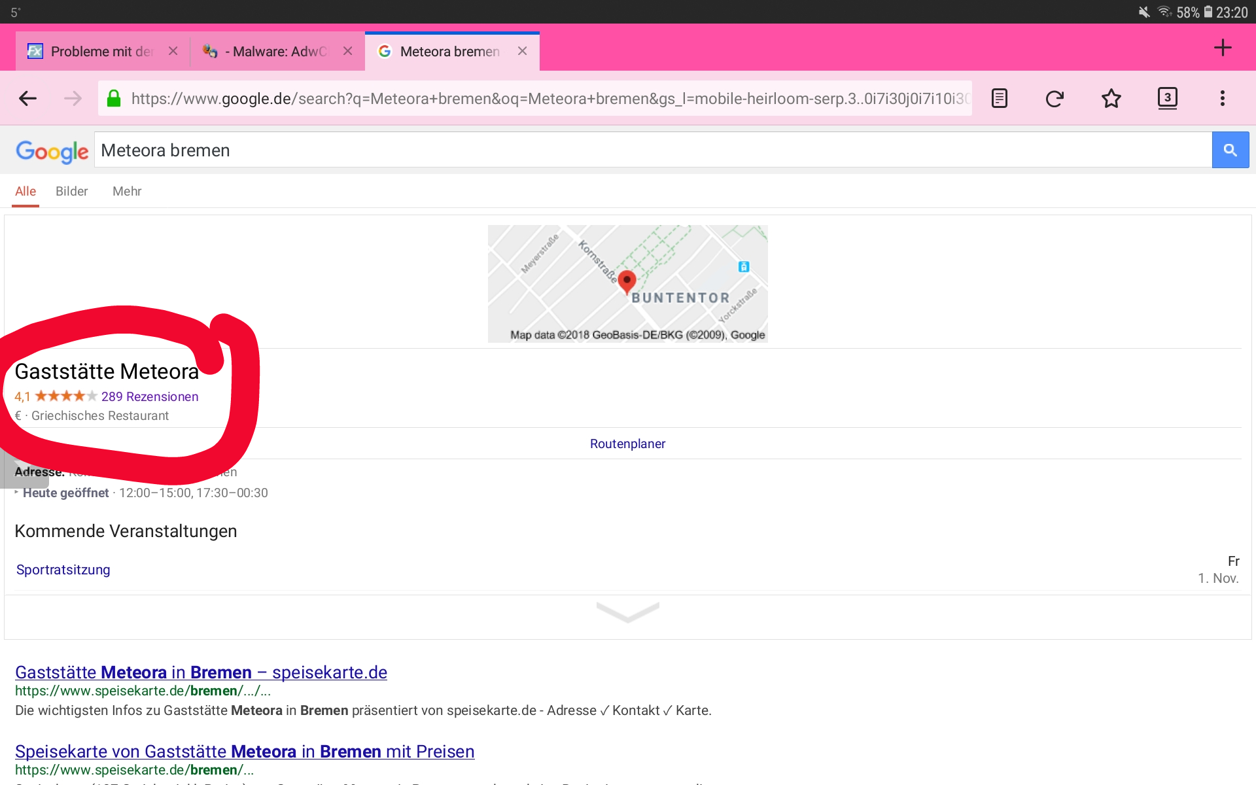Open the browser three-dot menu

[1222, 99]
